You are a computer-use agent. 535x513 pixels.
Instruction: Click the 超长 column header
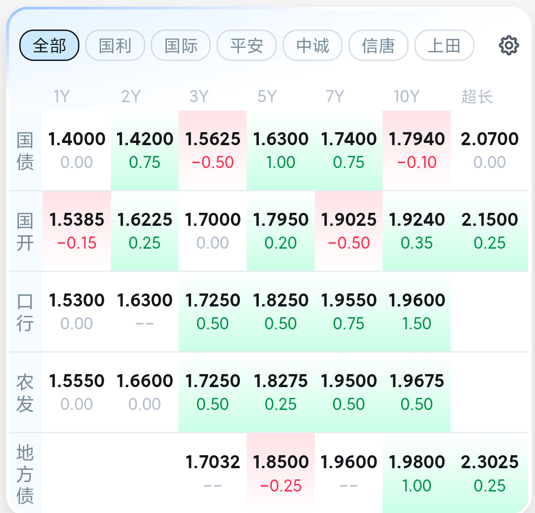point(477,96)
